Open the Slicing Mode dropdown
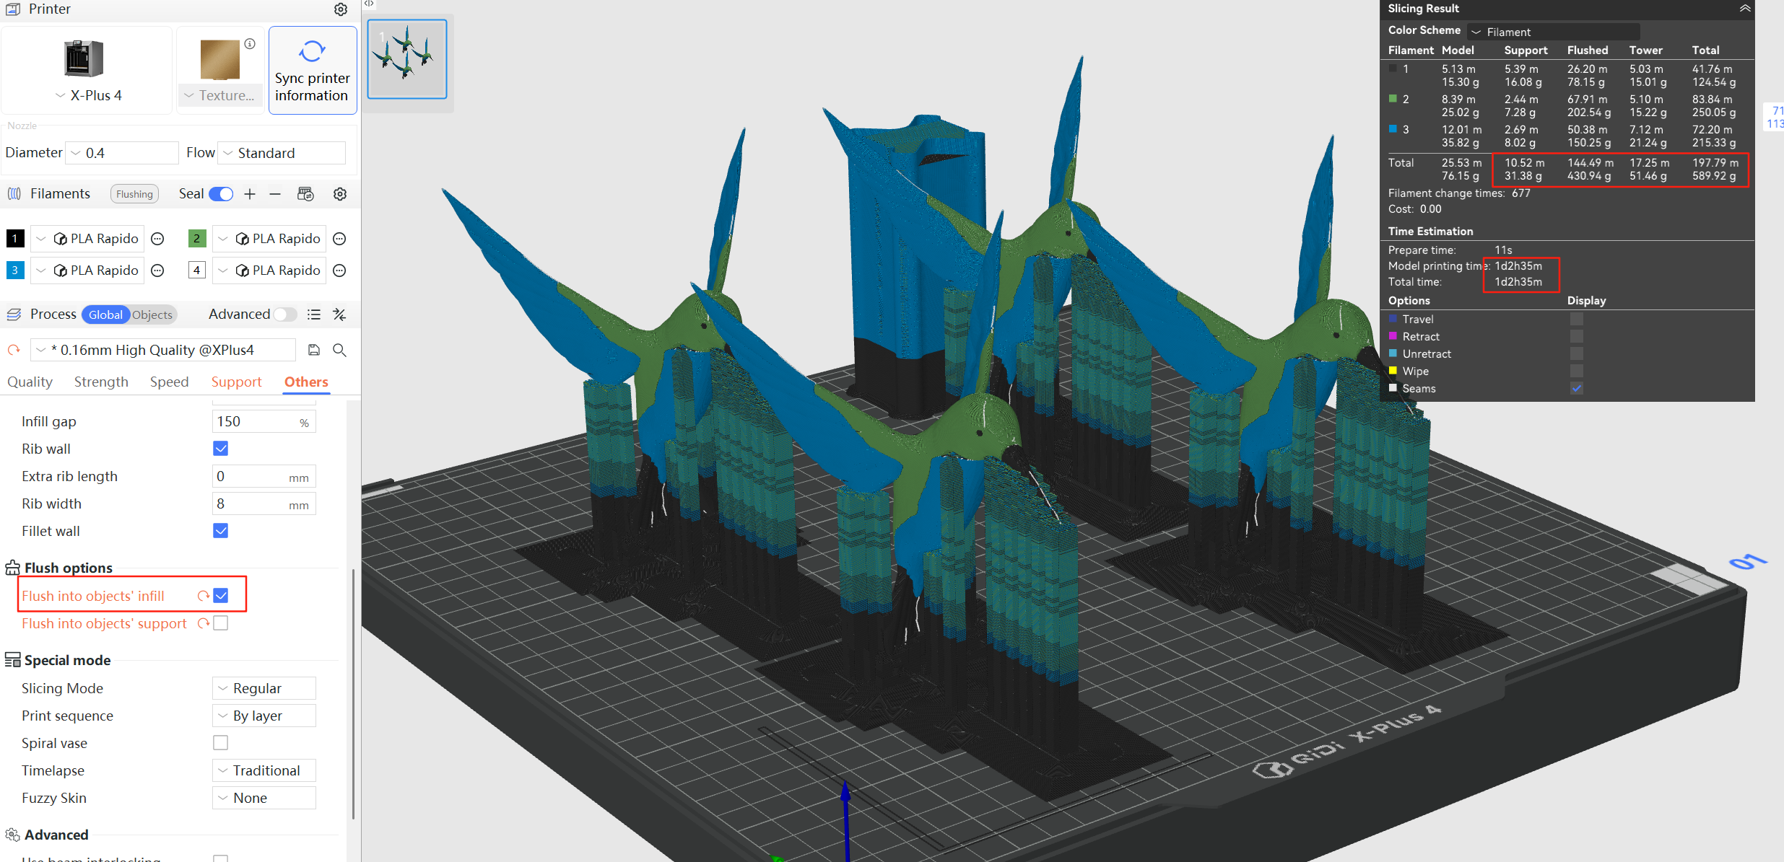1784x862 pixels. click(x=264, y=688)
